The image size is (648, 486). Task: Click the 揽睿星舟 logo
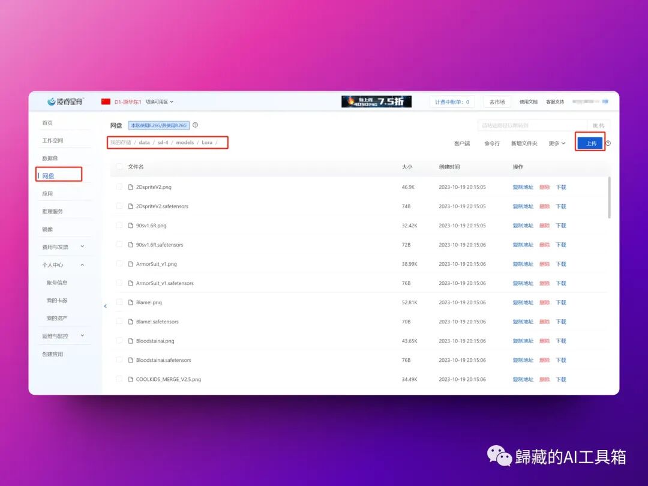pyautogui.click(x=66, y=101)
